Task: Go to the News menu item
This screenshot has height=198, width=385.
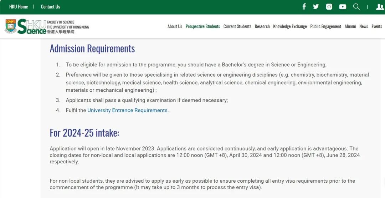Action: 364,26
